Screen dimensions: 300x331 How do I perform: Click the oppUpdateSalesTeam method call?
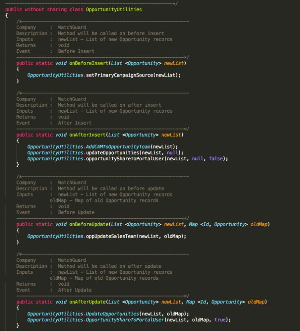(111, 236)
